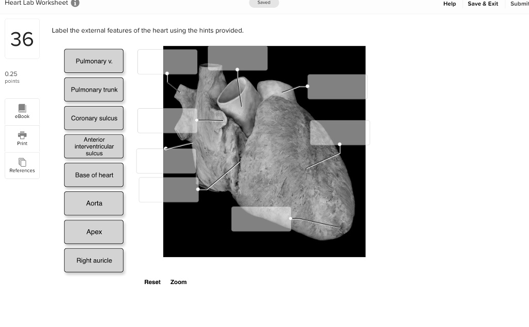The height and width of the screenshot is (327, 529).
Task: Select the Coronary sulcus label tile
Action: (x=94, y=118)
